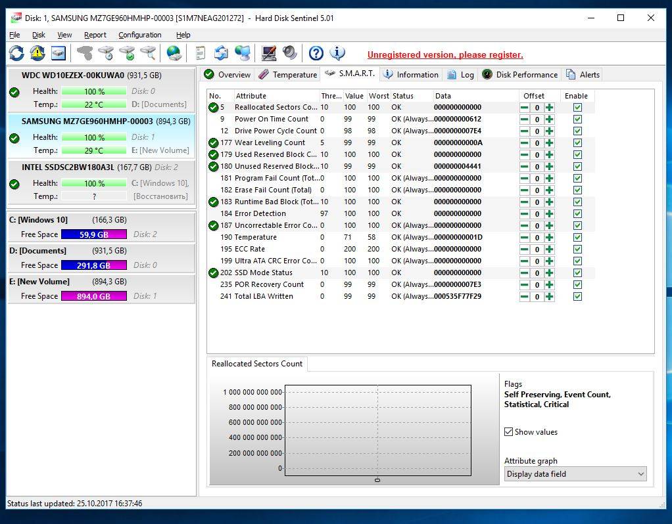Toggle Enable checkbox for POR Recovery Count

tap(577, 285)
